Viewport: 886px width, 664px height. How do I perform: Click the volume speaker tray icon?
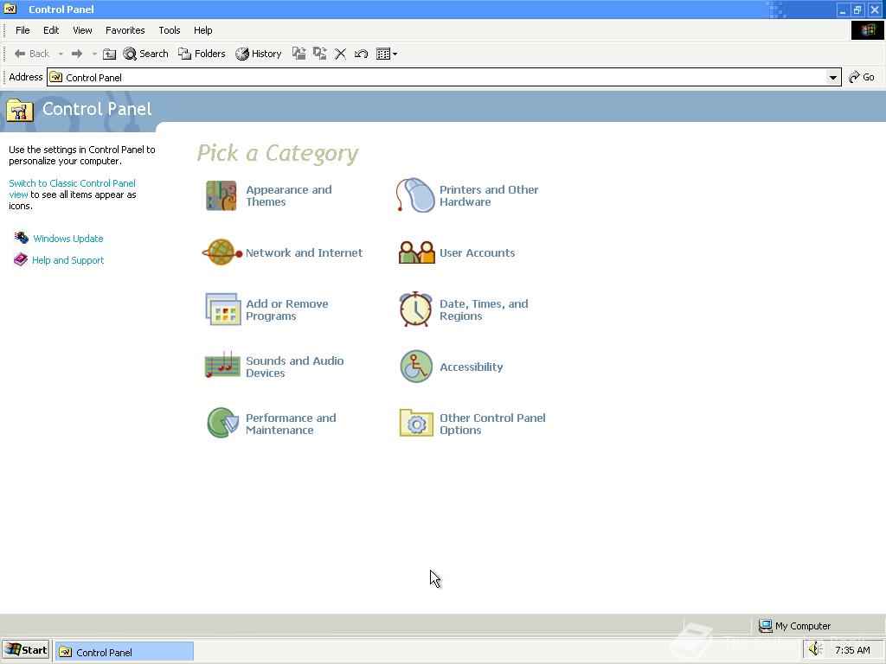click(x=815, y=649)
